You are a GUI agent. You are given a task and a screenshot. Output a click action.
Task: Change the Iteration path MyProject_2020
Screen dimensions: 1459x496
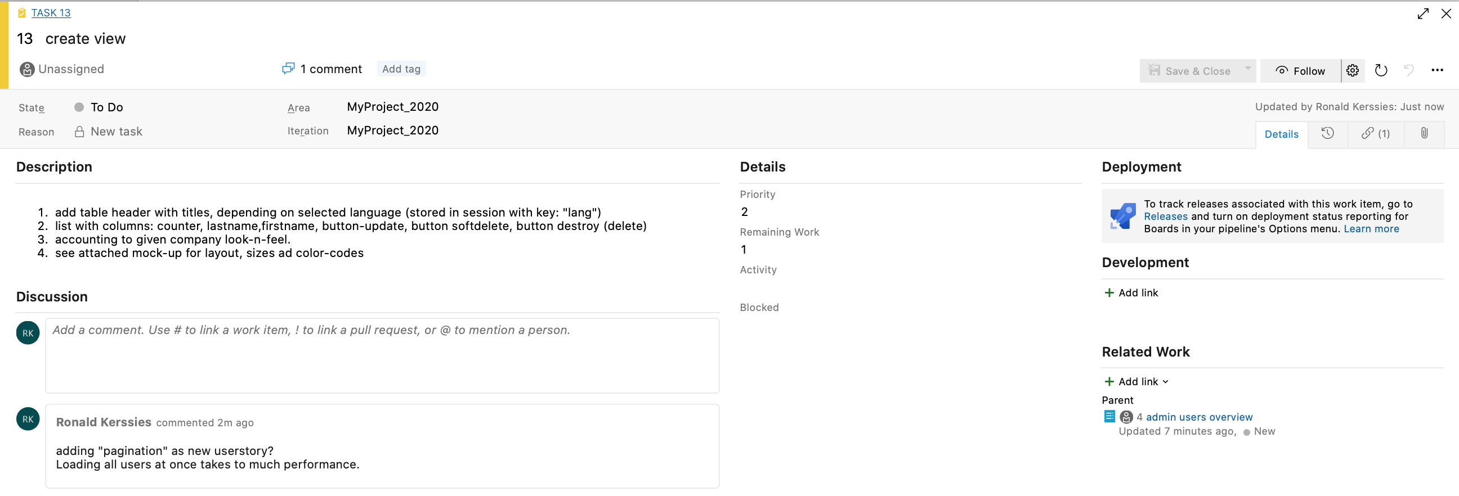pyautogui.click(x=392, y=130)
